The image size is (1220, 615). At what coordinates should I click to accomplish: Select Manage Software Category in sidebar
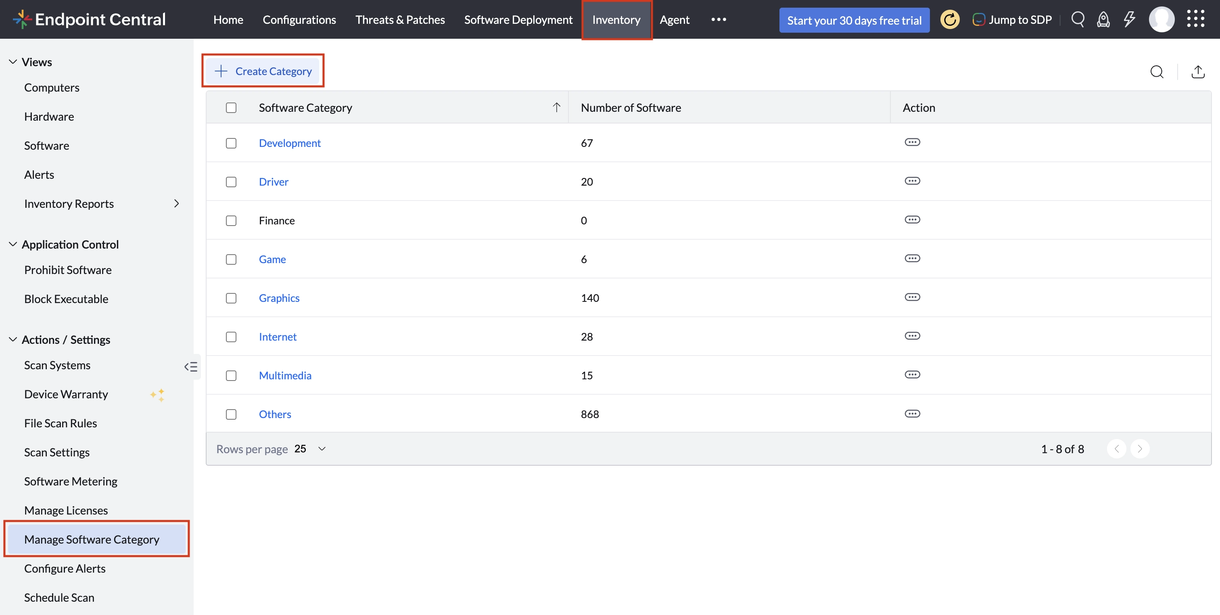(x=96, y=539)
